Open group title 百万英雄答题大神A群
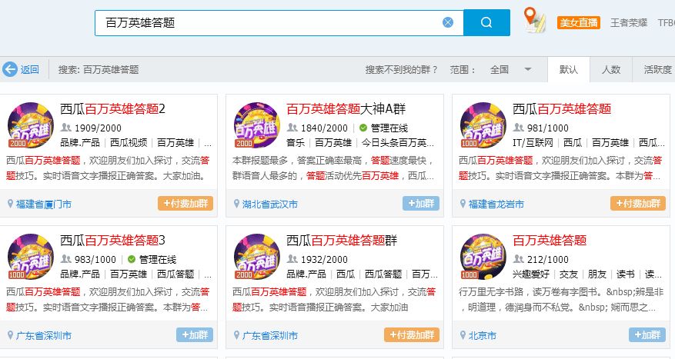Viewport: 675px width, 359px height. (x=346, y=108)
